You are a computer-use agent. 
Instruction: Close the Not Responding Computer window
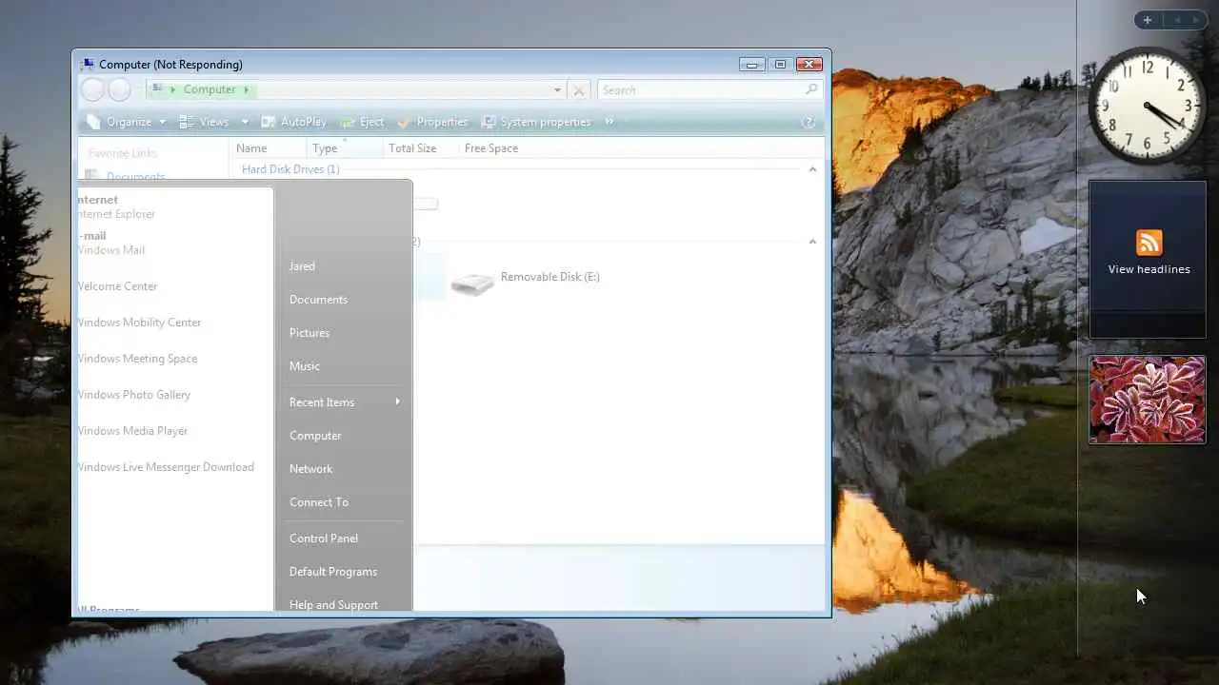coord(809,65)
